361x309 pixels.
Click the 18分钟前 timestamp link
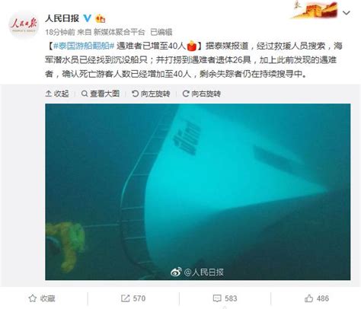[60, 32]
